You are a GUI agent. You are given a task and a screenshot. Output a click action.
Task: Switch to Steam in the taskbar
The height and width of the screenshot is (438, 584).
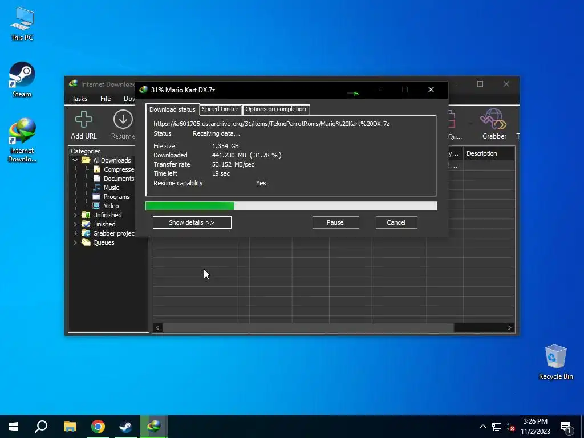tap(126, 427)
